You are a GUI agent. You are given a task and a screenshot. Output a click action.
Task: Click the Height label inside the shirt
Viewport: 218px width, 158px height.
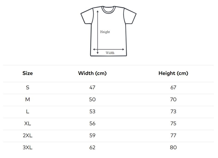click(105, 32)
